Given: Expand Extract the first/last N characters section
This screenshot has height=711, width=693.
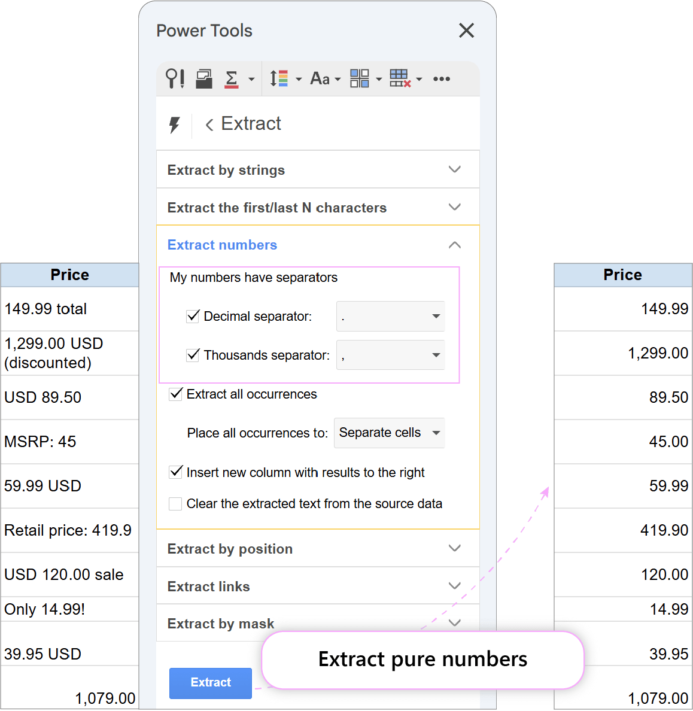Looking at the screenshot, I should (318, 207).
